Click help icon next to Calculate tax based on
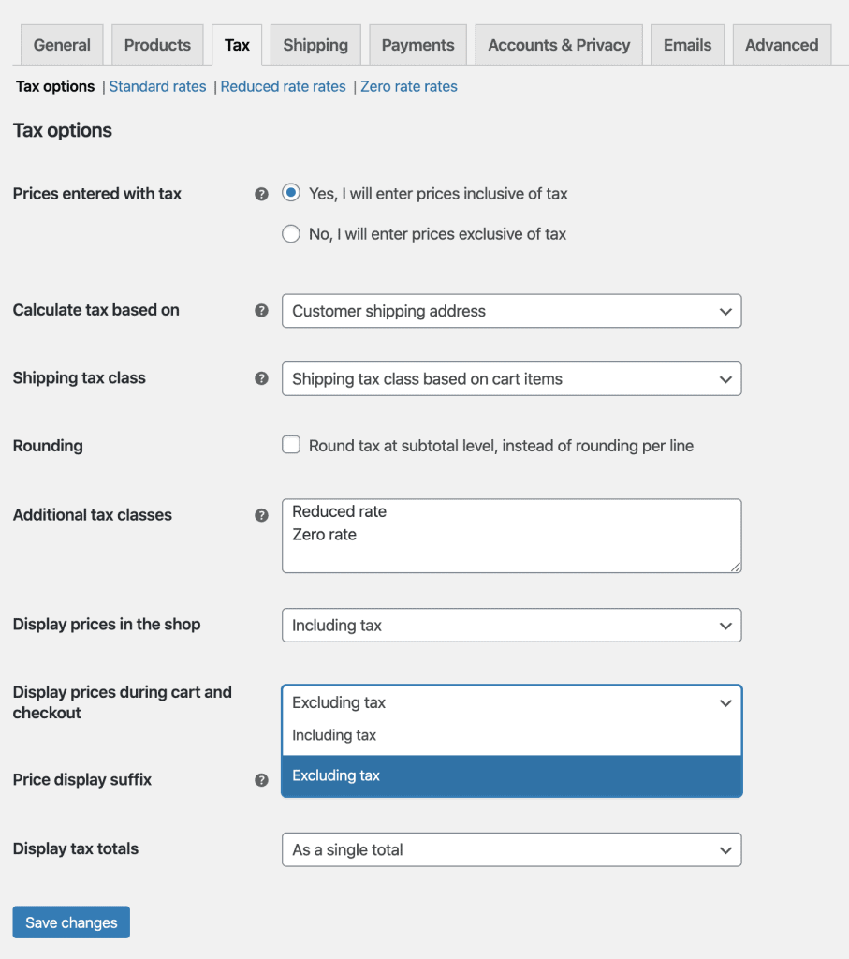849x959 pixels. point(262,311)
